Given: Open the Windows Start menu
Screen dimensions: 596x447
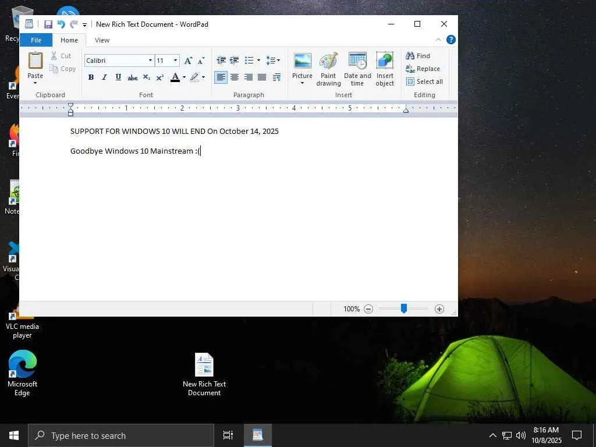Looking at the screenshot, I should coord(14,435).
